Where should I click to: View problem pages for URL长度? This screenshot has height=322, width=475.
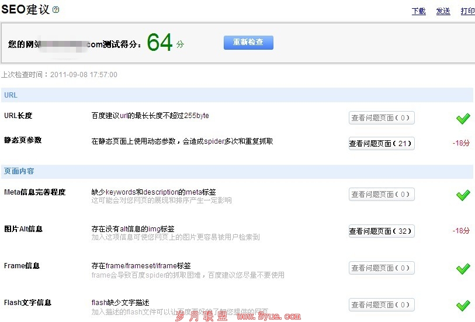point(382,118)
